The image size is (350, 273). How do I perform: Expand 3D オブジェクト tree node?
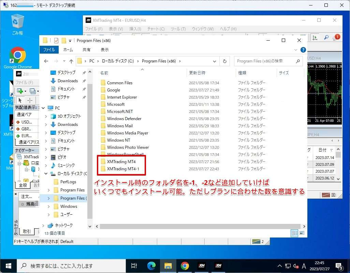pyautogui.click(x=46, y=116)
